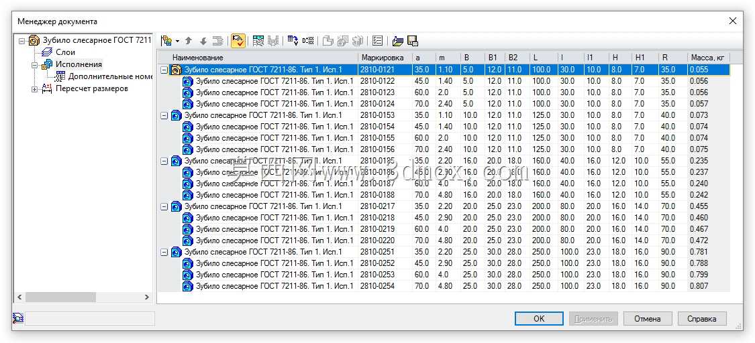
Task: Select cell 2810-0124 in Маркировка column
Action: point(385,105)
